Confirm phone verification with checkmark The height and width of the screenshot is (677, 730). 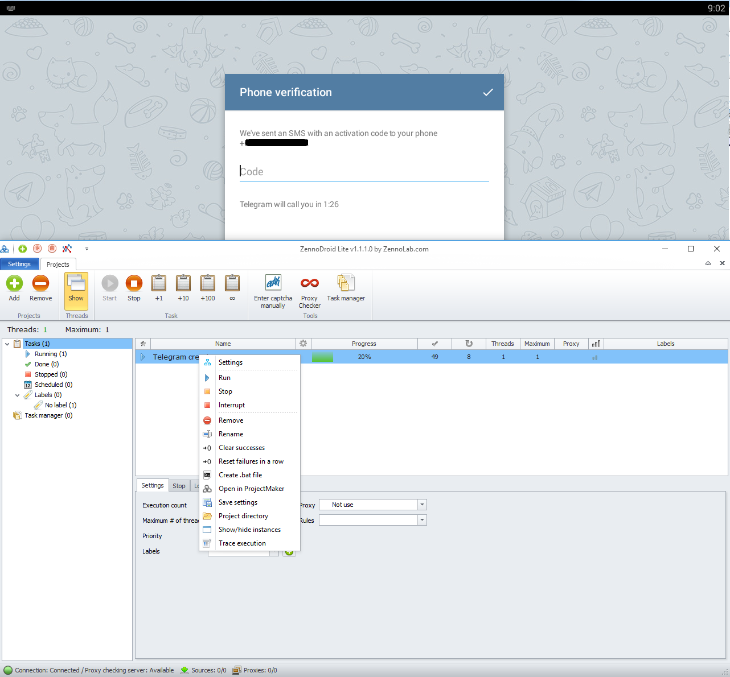pos(488,92)
